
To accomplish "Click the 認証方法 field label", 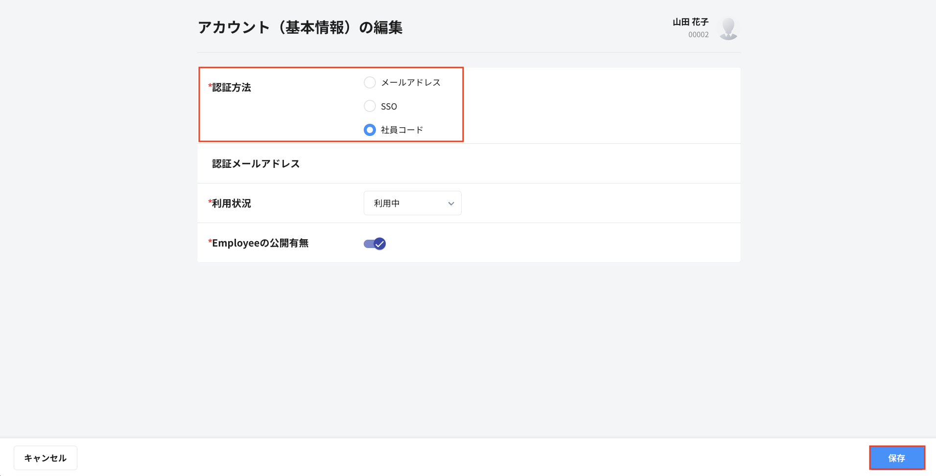I will click(231, 88).
